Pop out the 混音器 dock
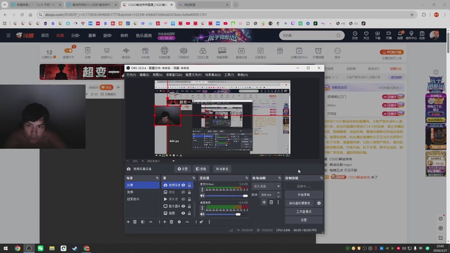Viewport: 450px width, 253px height. tap(246, 178)
